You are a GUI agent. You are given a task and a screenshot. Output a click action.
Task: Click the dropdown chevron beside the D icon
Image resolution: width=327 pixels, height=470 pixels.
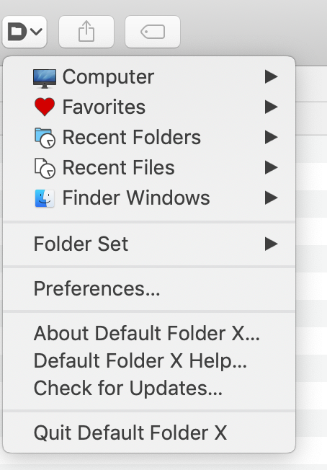pyautogui.click(x=36, y=32)
